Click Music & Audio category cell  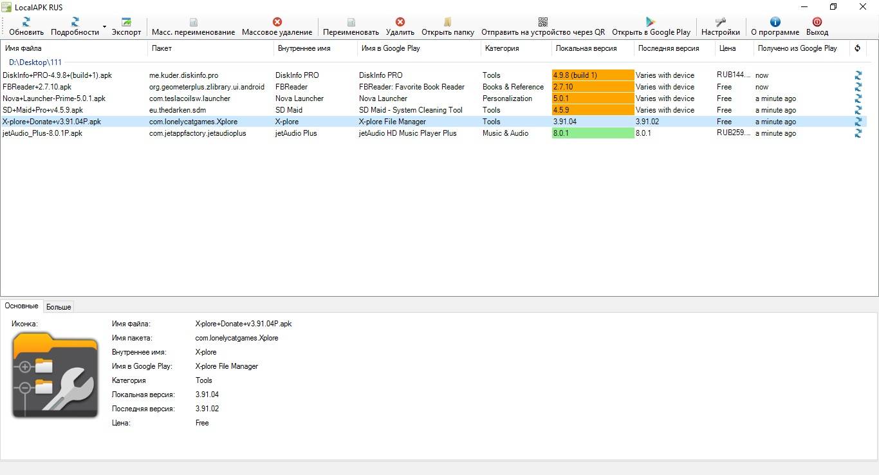coord(506,133)
